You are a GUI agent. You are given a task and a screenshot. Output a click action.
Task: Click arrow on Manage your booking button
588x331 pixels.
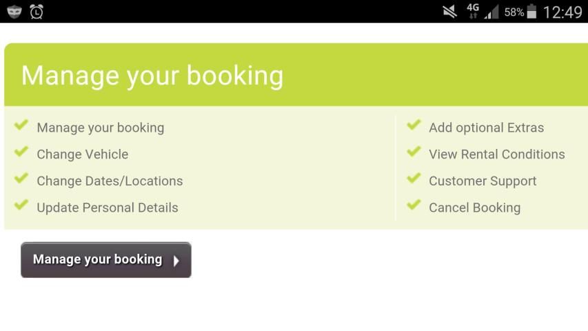176,261
